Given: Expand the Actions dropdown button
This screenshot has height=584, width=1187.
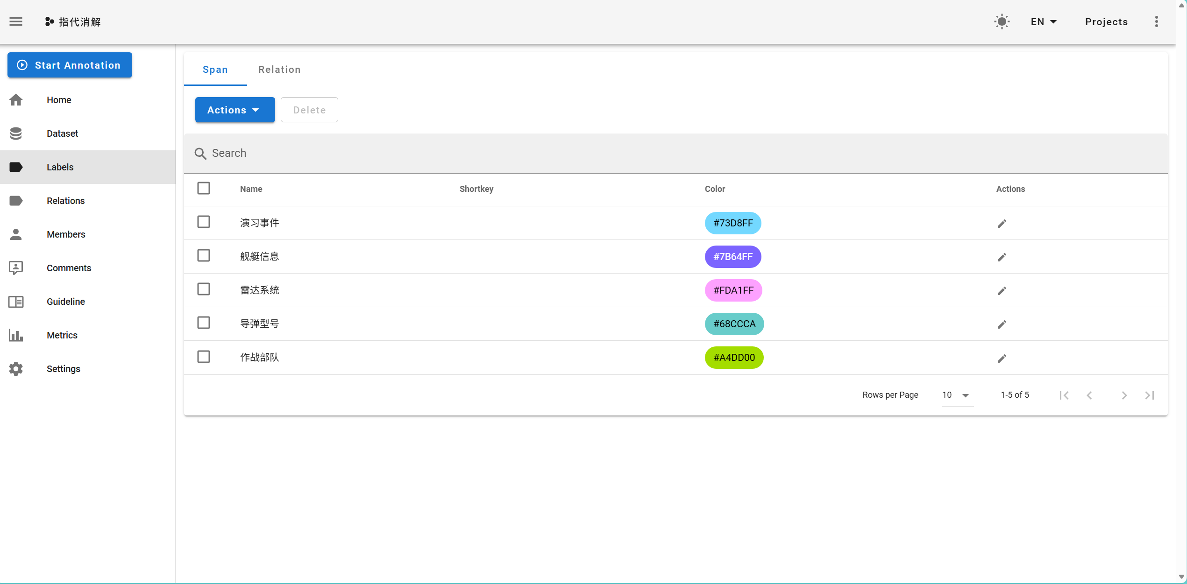Looking at the screenshot, I should tap(235, 110).
